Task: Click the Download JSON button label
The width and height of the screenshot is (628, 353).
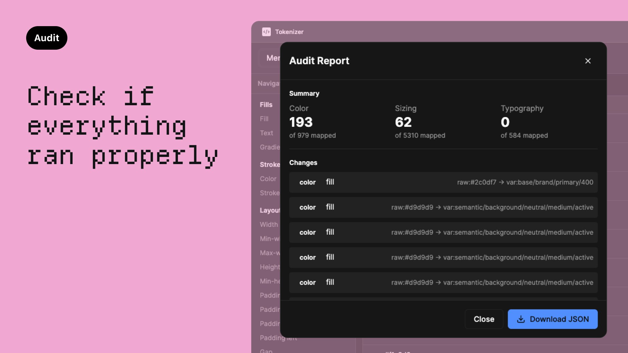Action: coord(559,319)
